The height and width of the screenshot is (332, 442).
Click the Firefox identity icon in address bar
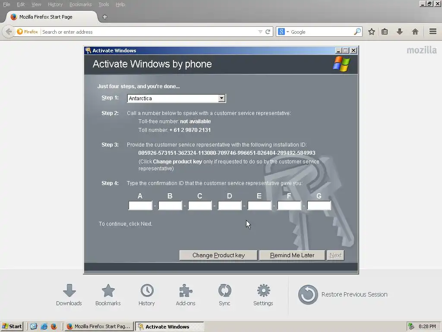(27, 32)
